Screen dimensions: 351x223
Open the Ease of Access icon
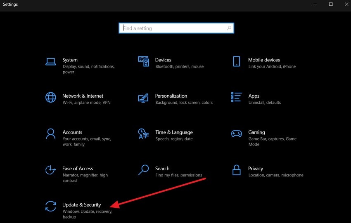click(51, 170)
